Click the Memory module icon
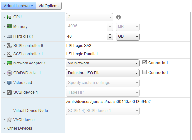 point(9,27)
